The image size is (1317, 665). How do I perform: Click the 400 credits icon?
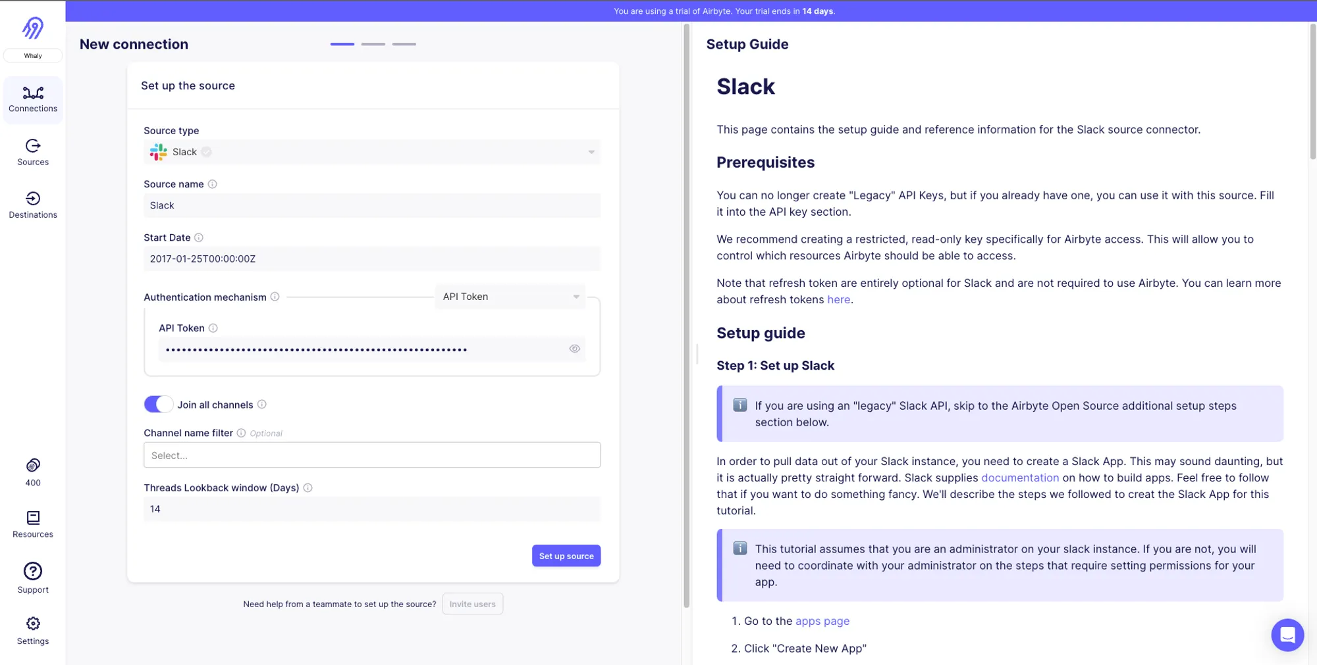[x=33, y=466]
